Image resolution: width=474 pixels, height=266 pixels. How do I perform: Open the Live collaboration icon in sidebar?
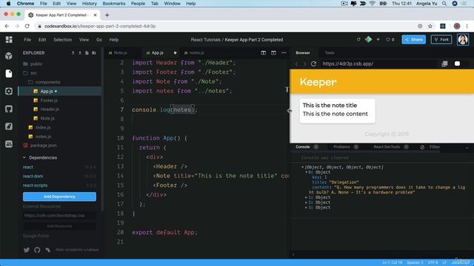coord(9,144)
